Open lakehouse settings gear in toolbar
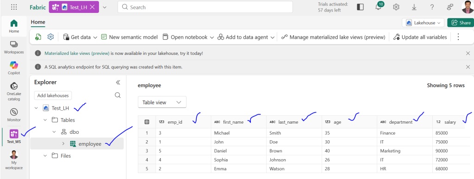The image size is (474, 179). click(x=50, y=37)
